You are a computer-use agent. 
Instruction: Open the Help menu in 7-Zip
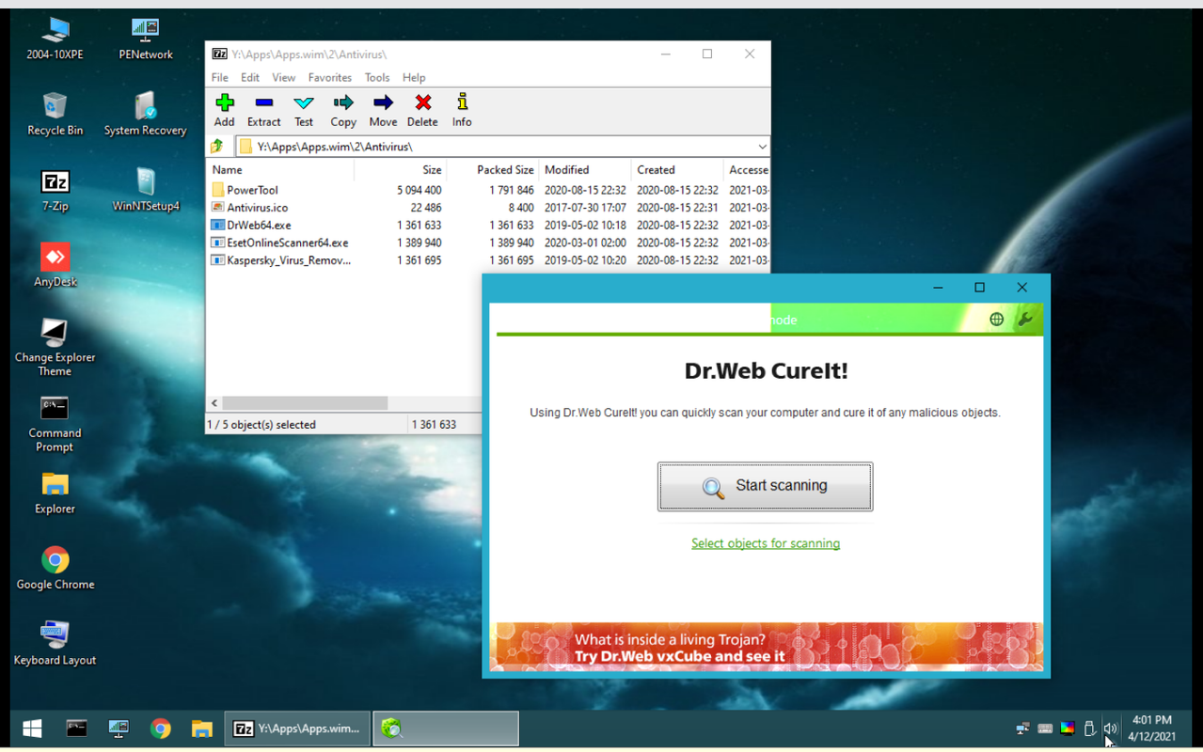pos(414,78)
